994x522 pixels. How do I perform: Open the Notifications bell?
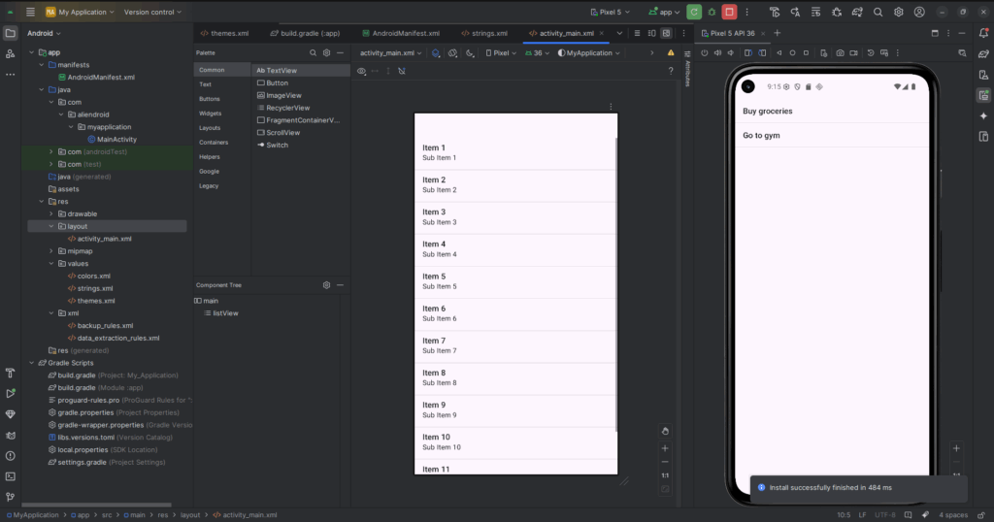pos(983,33)
